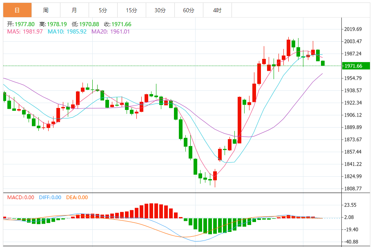
Task: Click the 23.55 MACD axis label
Action: [350, 205]
